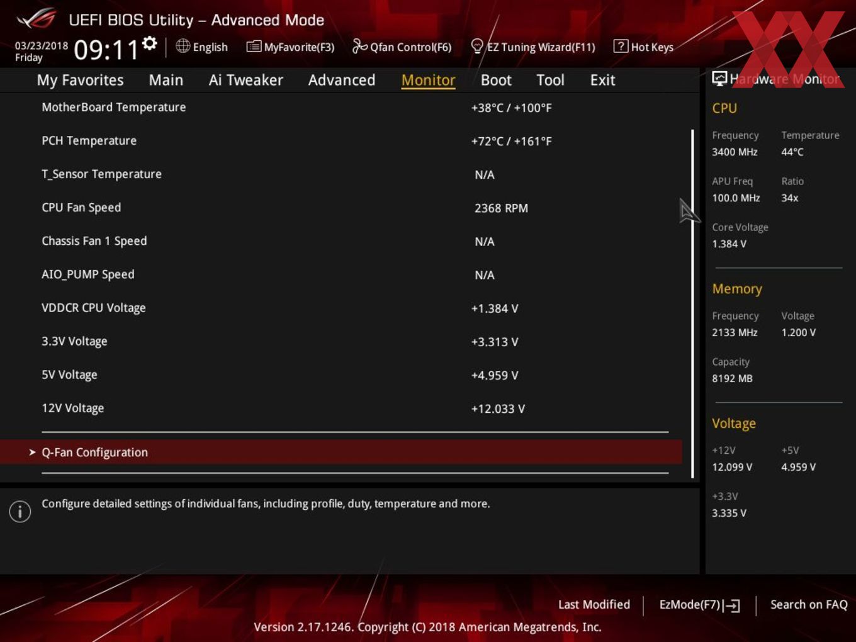Open Q-Fan Configuration submenu

tap(341, 452)
